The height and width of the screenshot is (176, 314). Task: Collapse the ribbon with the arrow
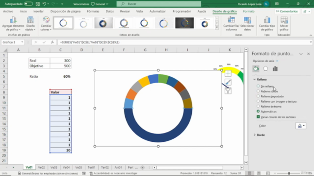click(x=311, y=35)
